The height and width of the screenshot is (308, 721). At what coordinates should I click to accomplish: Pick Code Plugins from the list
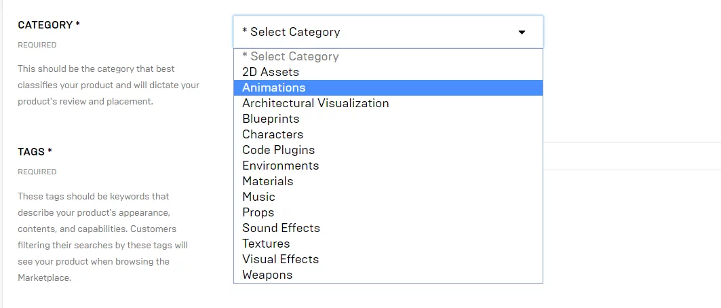(x=279, y=150)
